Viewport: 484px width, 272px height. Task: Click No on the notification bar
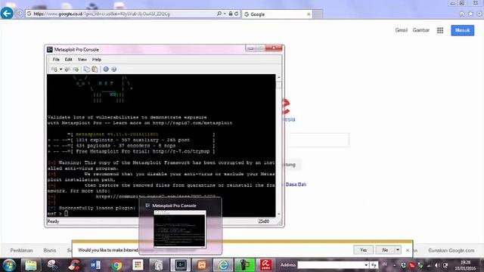tap(385, 250)
